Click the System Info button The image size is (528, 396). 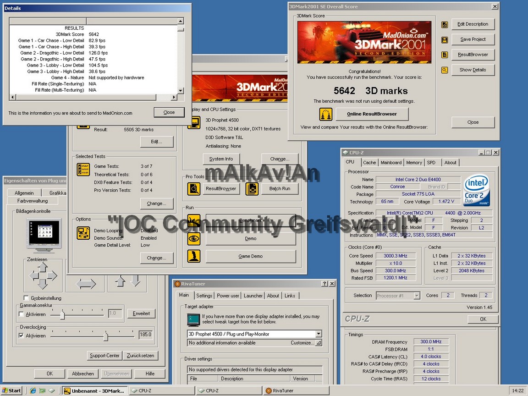[x=221, y=159]
